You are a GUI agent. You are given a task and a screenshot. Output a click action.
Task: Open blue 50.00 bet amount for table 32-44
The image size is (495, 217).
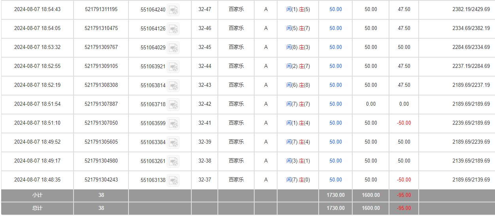tap(335, 66)
